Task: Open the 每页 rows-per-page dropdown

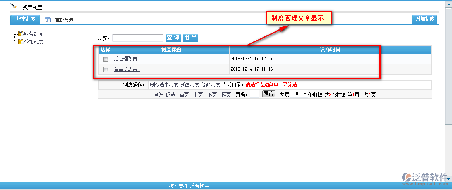Action: [x=299, y=94]
